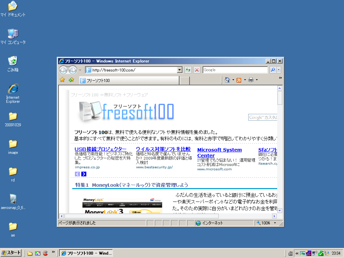Click the vertical scrollbar down arrow
Screen dimensions: 344x258
pyautogui.click(x=280, y=211)
